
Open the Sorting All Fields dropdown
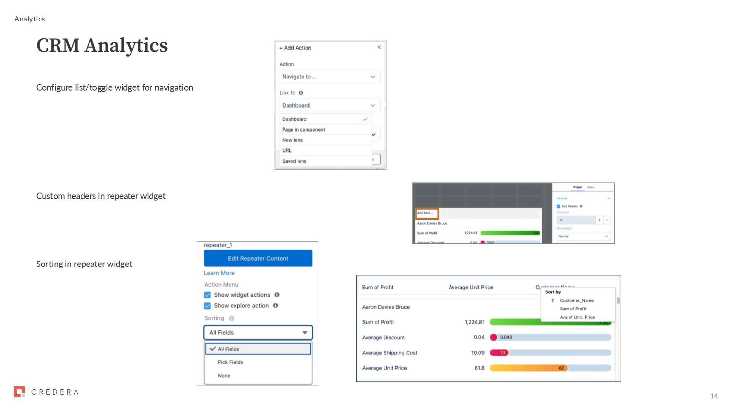pos(258,332)
